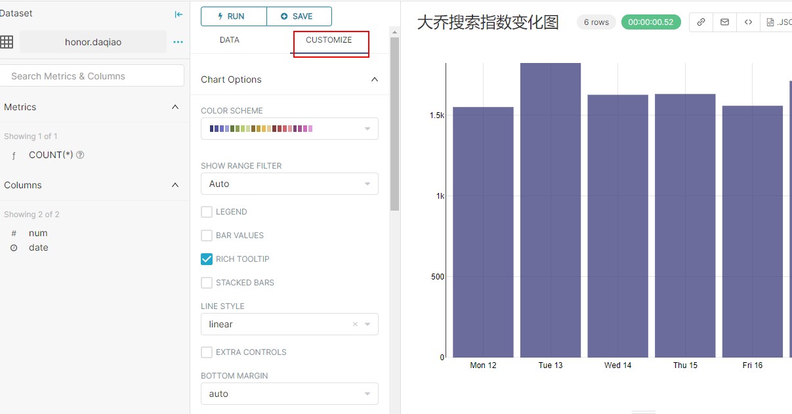Click the date column entry
Image resolution: width=792 pixels, height=414 pixels.
point(39,247)
